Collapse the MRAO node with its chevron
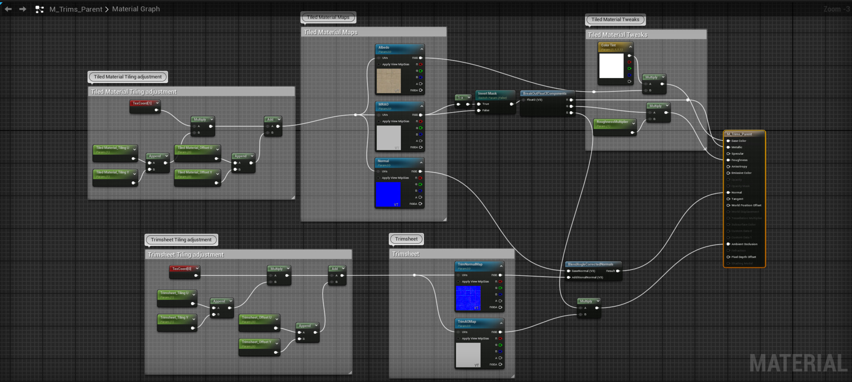The image size is (852, 382). [422, 105]
